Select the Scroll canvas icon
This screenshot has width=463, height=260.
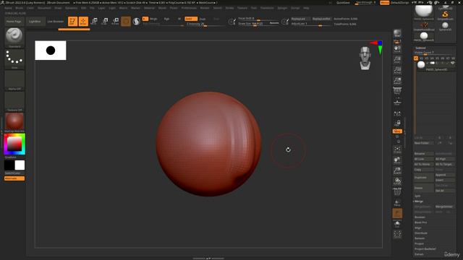[397, 48]
